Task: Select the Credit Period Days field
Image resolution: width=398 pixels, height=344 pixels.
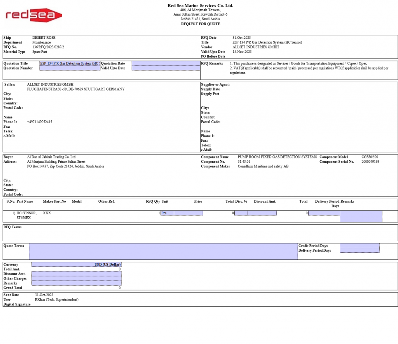Action: pyautogui.click(x=359, y=246)
